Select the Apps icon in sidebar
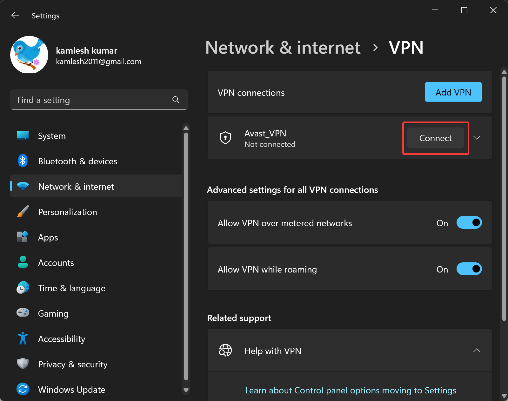508x401 pixels. pos(23,237)
